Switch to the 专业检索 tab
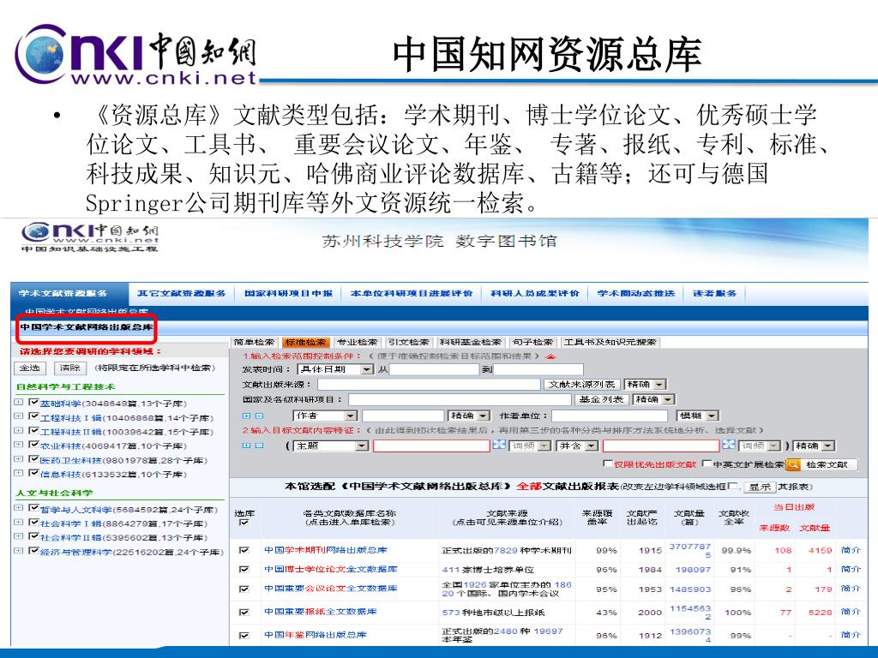878x658 pixels. [357, 342]
